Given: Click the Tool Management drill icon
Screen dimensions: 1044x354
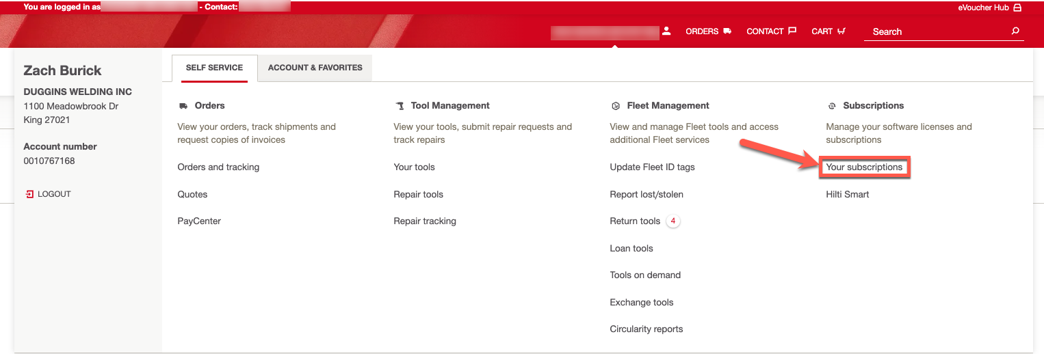Looking at the screenshot, I should (x=400, y=106).
